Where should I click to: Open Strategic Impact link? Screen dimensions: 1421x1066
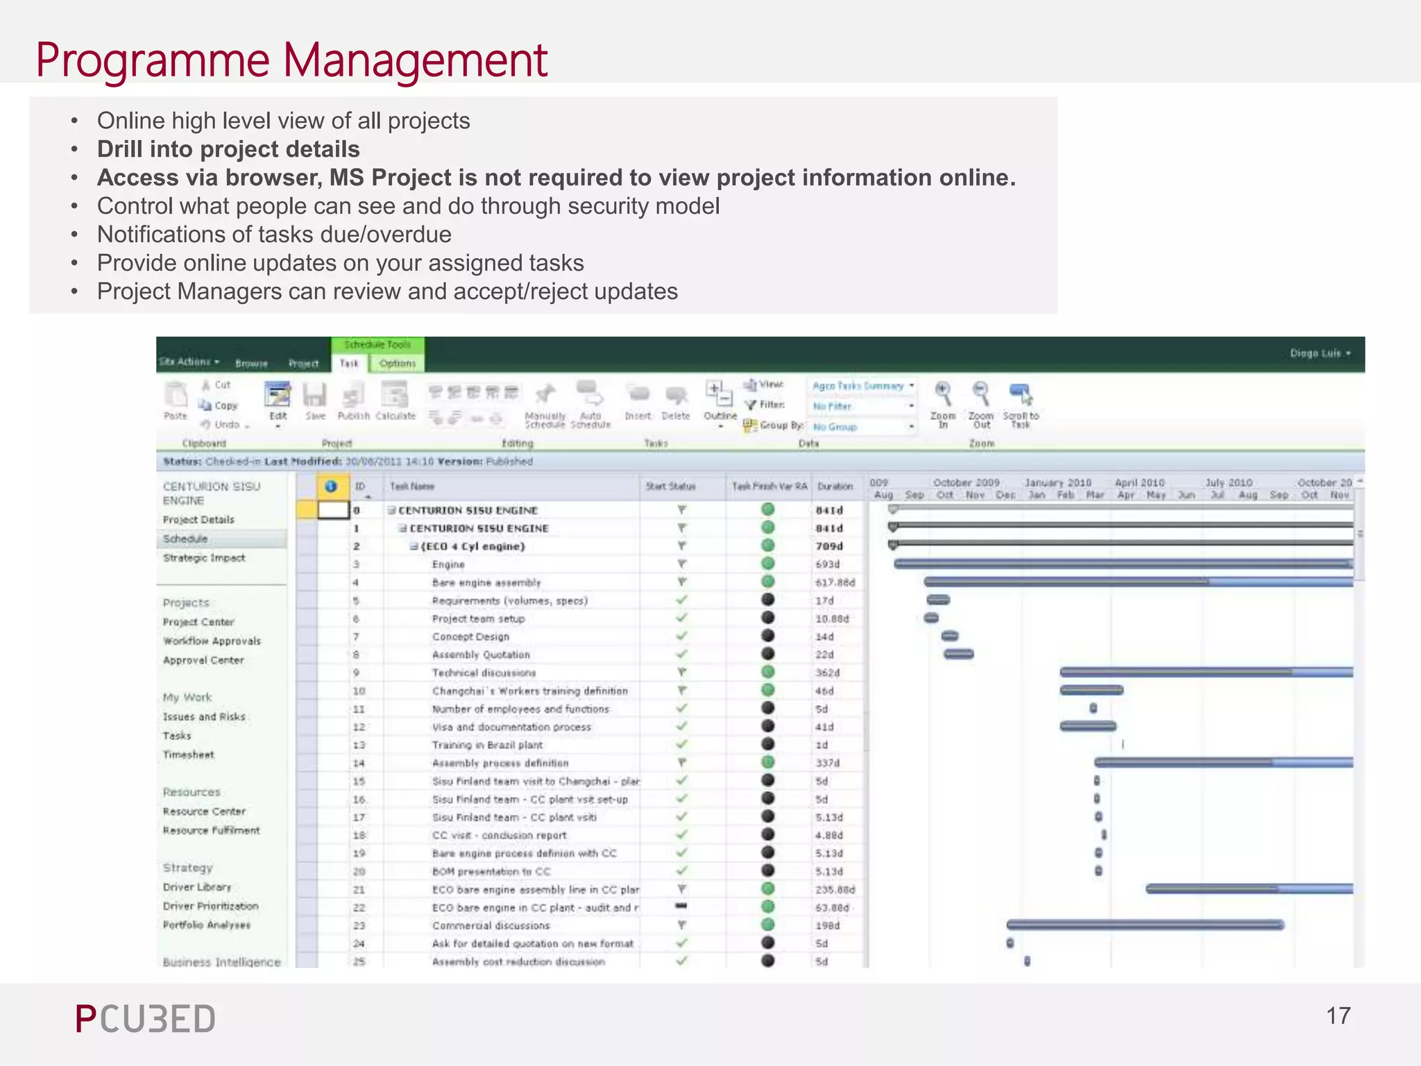204,558
